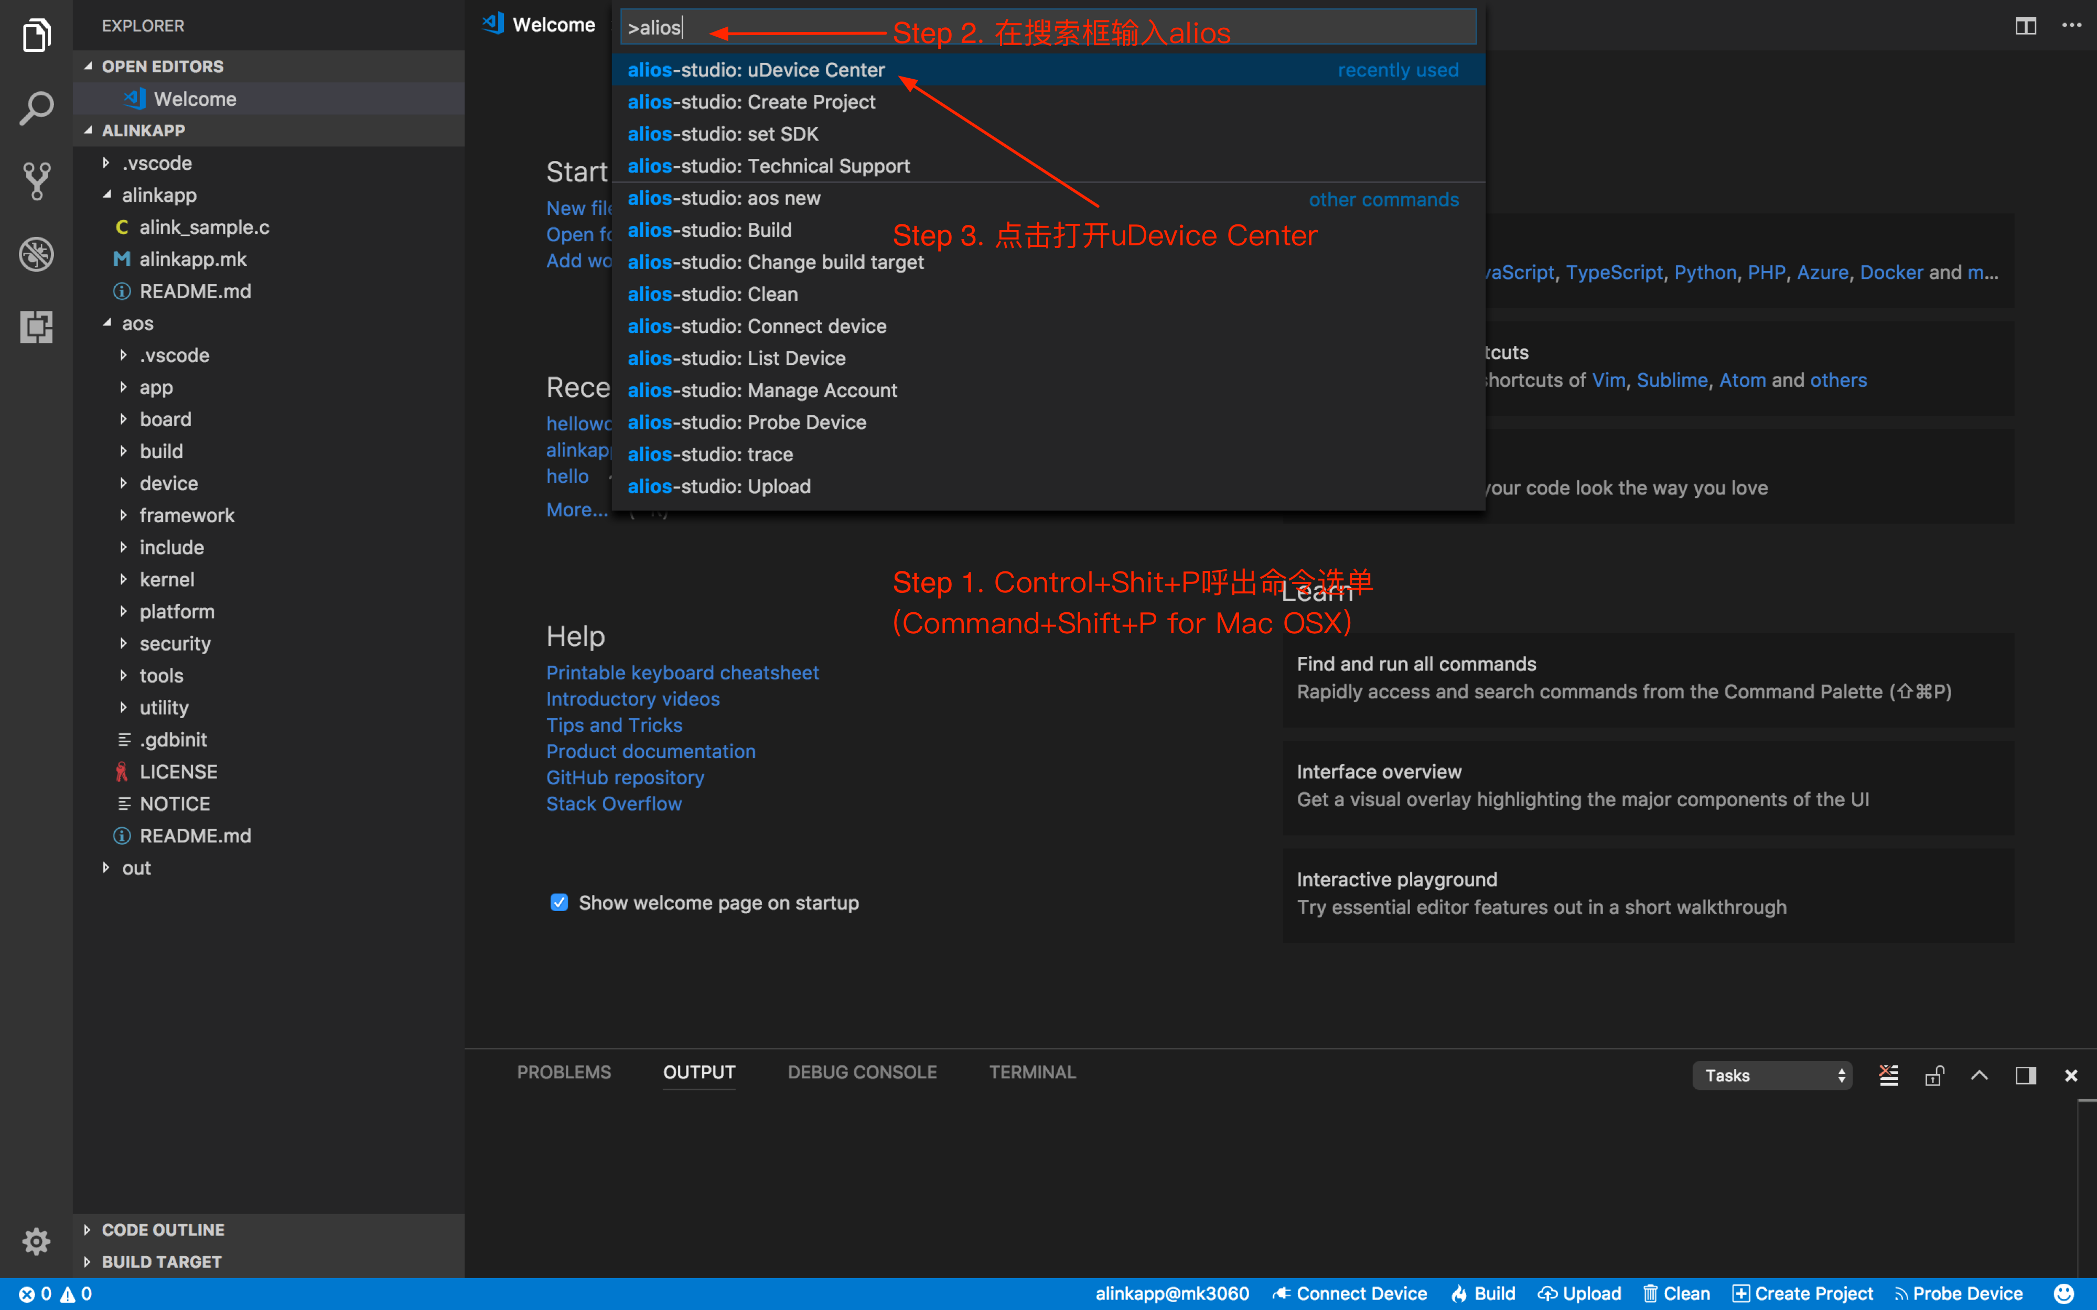The height and width of the screenshot is (1310, 2097).
Task: Expand the kernel folder
Action: (166, 580)
